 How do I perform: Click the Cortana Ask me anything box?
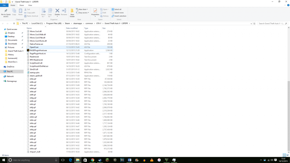pos(33,160)
